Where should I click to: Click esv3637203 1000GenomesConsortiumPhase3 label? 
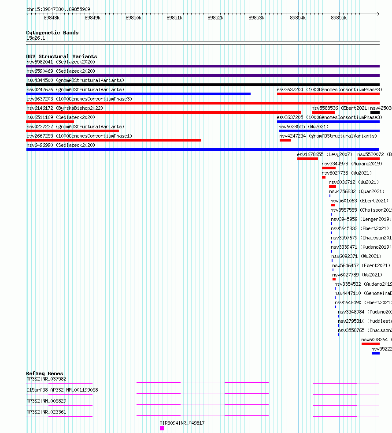coord(79,99)
